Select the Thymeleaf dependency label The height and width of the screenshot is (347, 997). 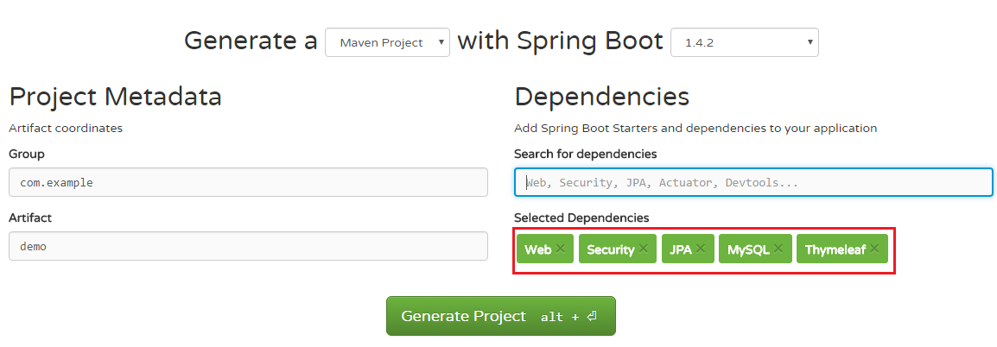[x=835, y=249]
